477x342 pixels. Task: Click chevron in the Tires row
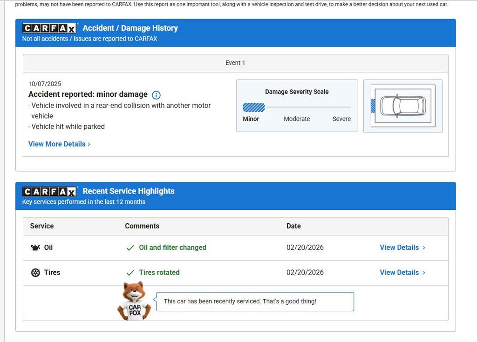tap(424, 273)
